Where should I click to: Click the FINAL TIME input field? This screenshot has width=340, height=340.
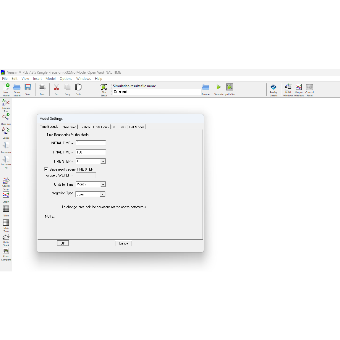91,152
